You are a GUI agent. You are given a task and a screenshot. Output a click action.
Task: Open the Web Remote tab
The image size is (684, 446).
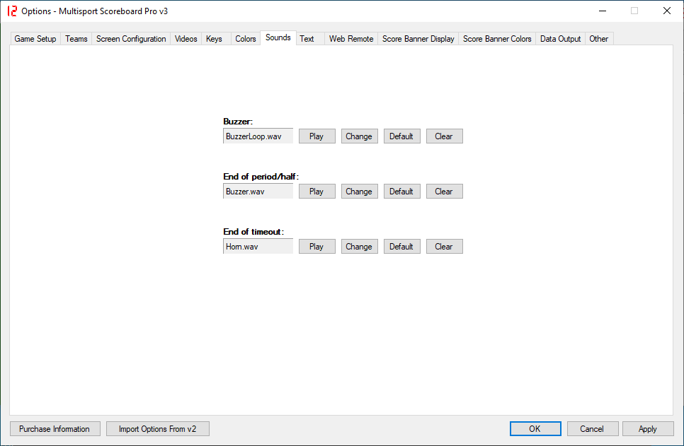(351, 39)
